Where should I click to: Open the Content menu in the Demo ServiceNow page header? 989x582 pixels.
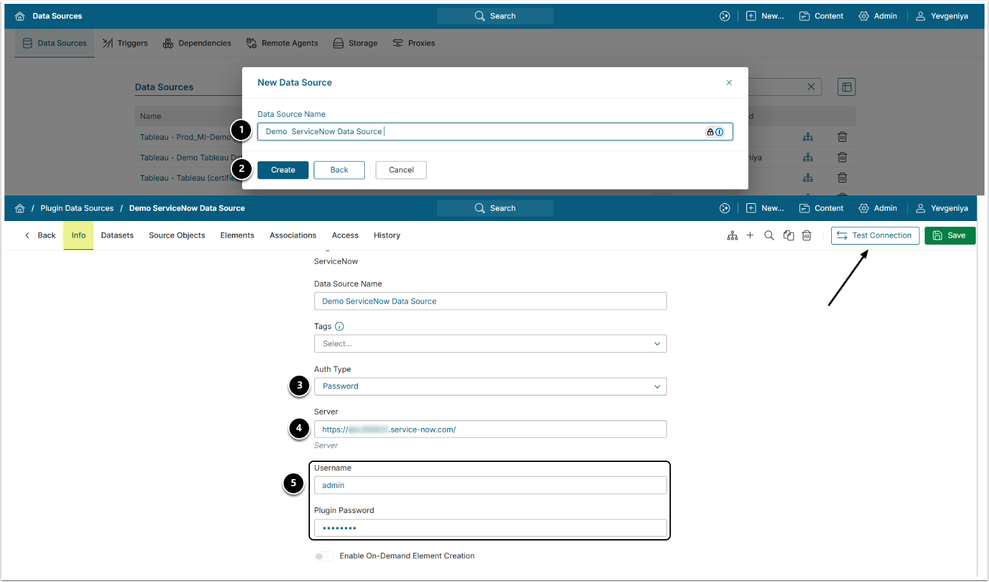coord(821,208)
